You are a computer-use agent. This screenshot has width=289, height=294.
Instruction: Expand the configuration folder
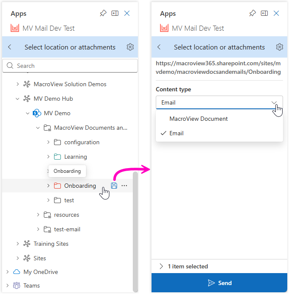point(48,142)
